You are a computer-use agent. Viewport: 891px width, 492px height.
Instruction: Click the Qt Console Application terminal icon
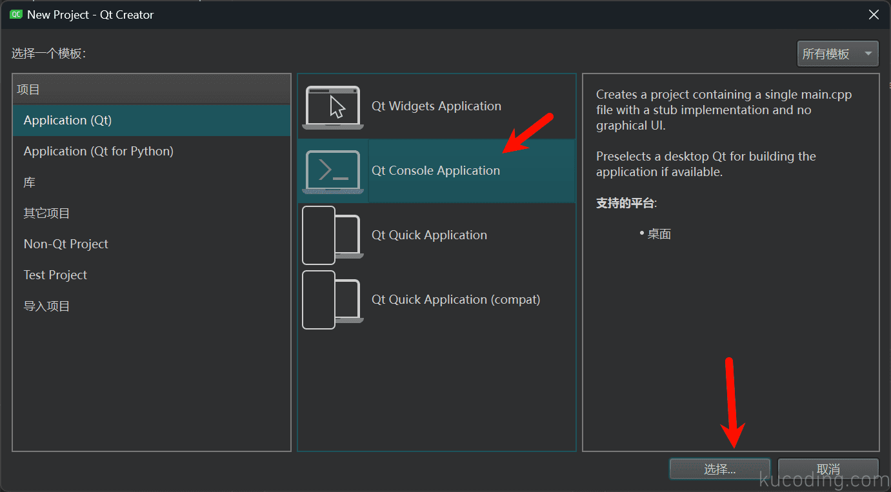point(333,172)
